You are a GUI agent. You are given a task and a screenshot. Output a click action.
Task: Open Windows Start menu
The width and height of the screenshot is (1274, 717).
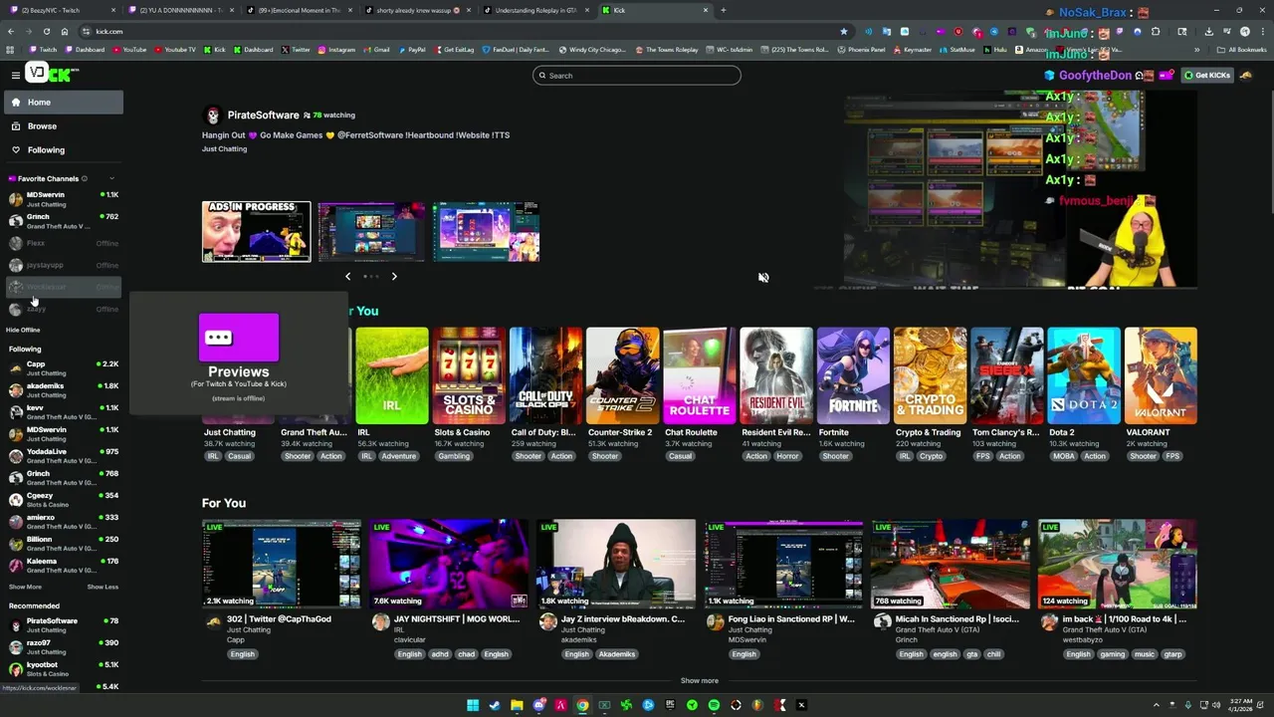point(473,705)
